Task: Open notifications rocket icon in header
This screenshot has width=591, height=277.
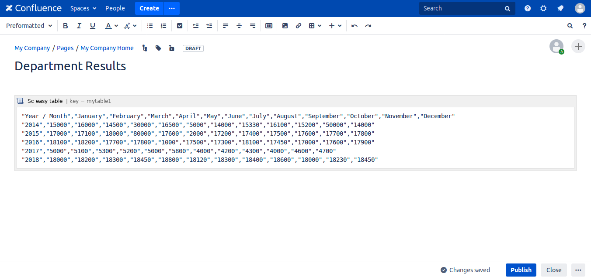Action: coord(560,8)
